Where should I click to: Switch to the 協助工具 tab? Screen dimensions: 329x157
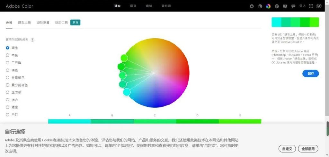coord(61,23)
